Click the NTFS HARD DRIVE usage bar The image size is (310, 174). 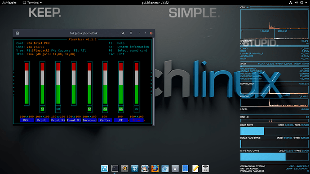(x=275, y=157)
